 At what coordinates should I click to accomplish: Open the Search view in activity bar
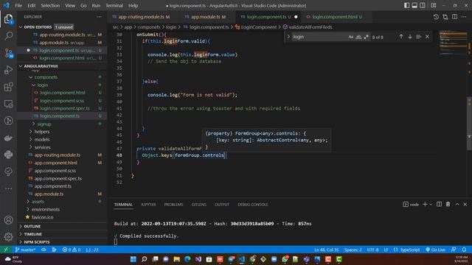[8, 36]
